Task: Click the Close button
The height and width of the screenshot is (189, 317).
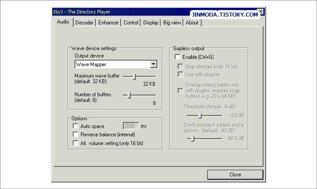Action: (235, 175)
